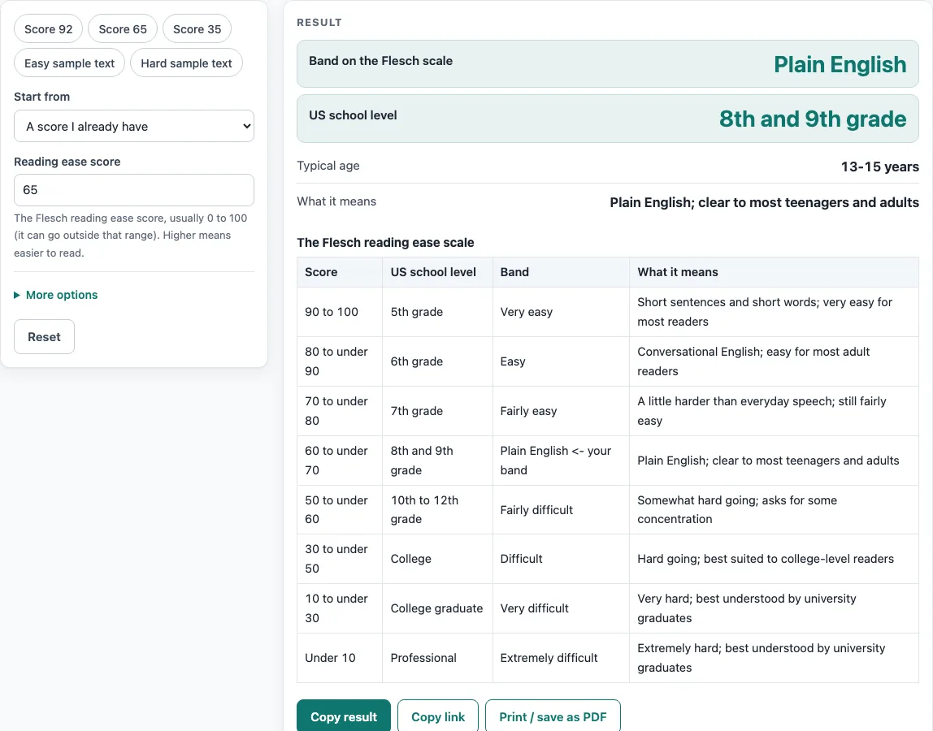Click the Reset button
This screenshot has height=731, width=933.
pyautogui.click(x=44, y=336)
